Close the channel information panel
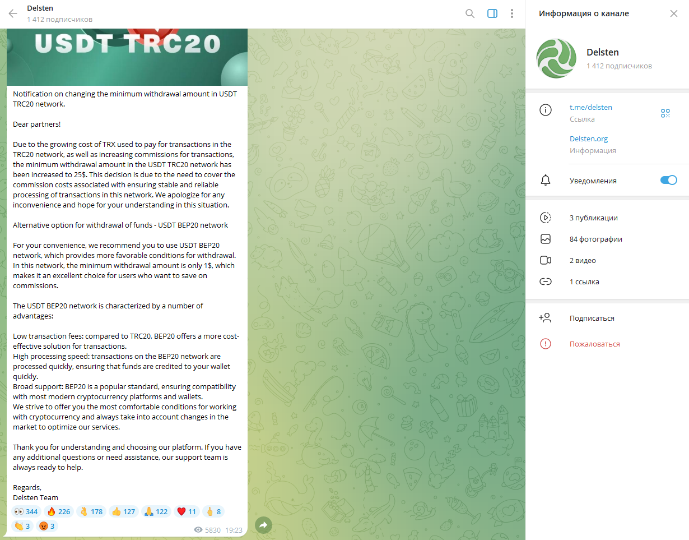The height and width of the screenshot is (540, 689). click(x=674, y=13)
